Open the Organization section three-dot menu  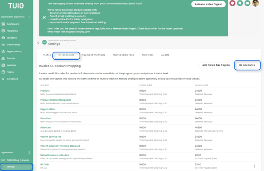point(29,153)
